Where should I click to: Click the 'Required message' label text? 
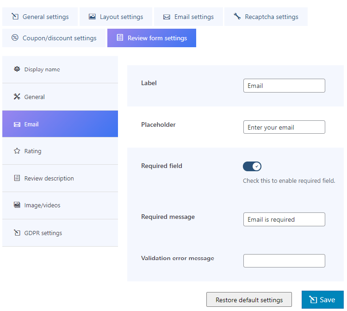click(168, 217)
